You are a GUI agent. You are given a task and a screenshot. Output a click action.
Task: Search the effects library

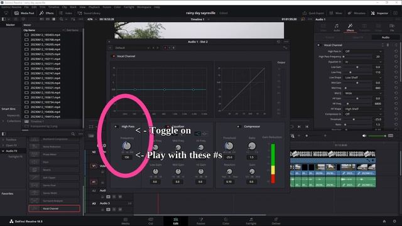73,134
